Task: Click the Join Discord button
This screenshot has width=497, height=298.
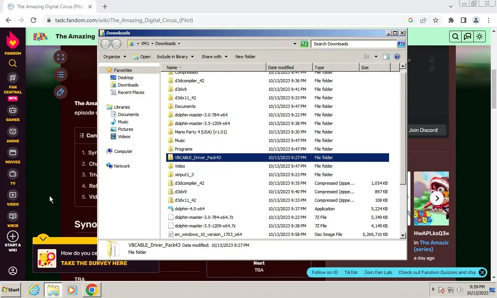Action: click(x=423, y=130)
